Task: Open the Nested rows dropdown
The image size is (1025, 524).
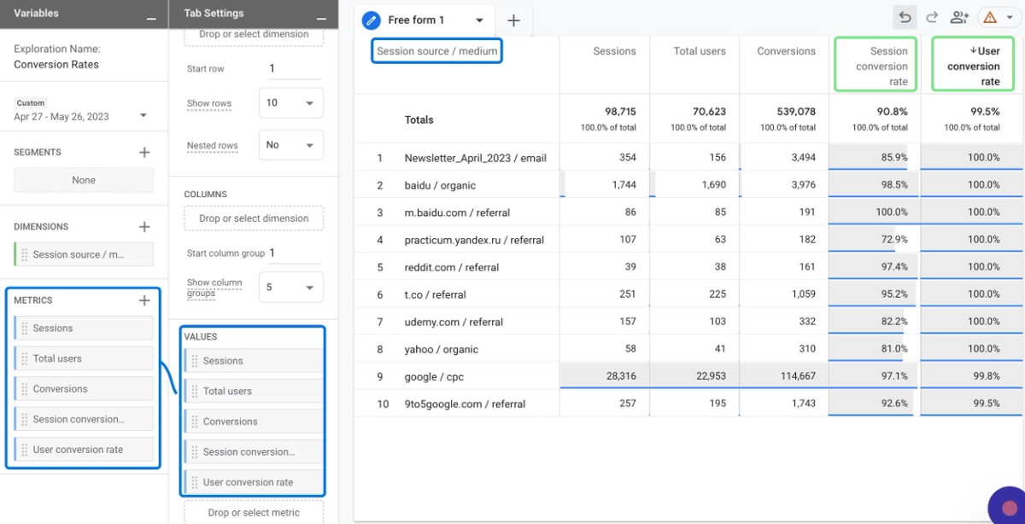Action: (290, 145)
